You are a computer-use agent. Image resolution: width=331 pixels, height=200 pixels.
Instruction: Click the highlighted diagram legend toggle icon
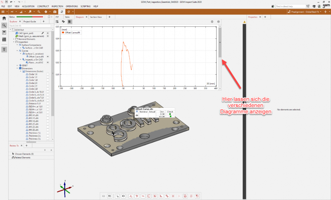tap(70, 22)
